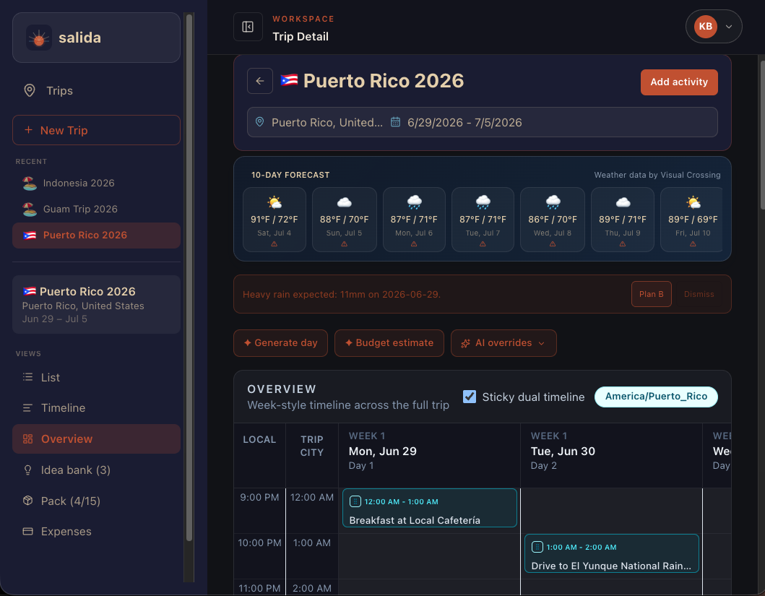Click the Thu, Jul 9 forecast card
Image resolution: width=765 pixels, height=596 pixels.
point(623,220)
